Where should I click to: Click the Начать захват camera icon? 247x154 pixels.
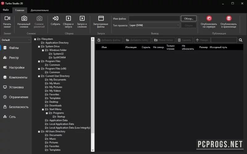click(x=7, y=18)
